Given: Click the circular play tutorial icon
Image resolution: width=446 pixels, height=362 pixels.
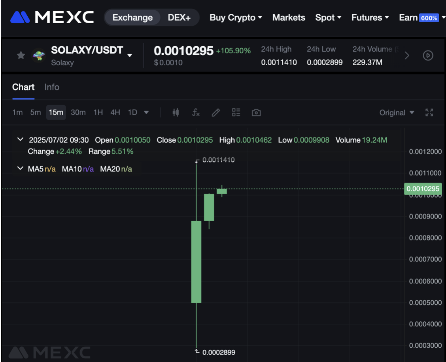Looking at the screenshot, I should click(x=428, y=55).
